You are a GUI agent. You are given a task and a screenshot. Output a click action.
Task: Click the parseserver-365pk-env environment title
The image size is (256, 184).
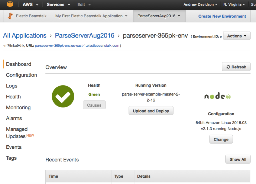click(x=155, y=36)
